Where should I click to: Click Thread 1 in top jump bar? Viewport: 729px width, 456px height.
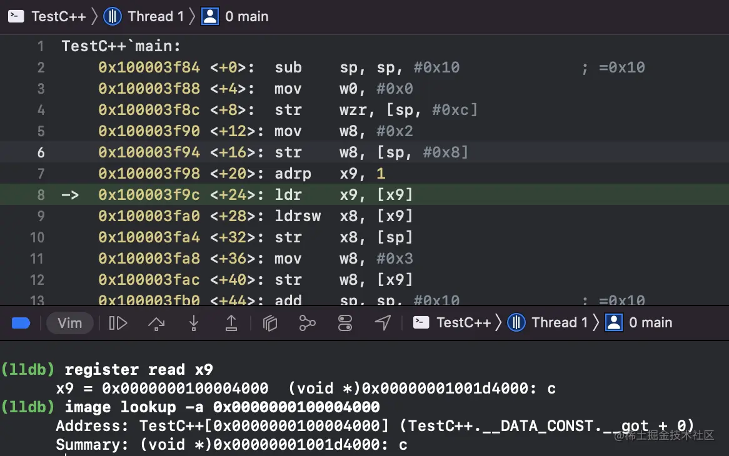pos(156,17)
